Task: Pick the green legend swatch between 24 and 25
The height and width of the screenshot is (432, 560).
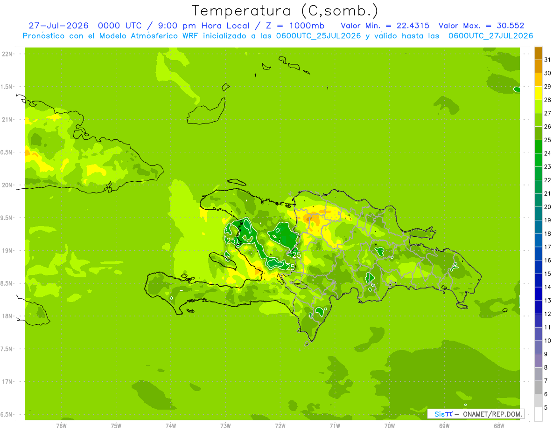Action: point(538,146)
